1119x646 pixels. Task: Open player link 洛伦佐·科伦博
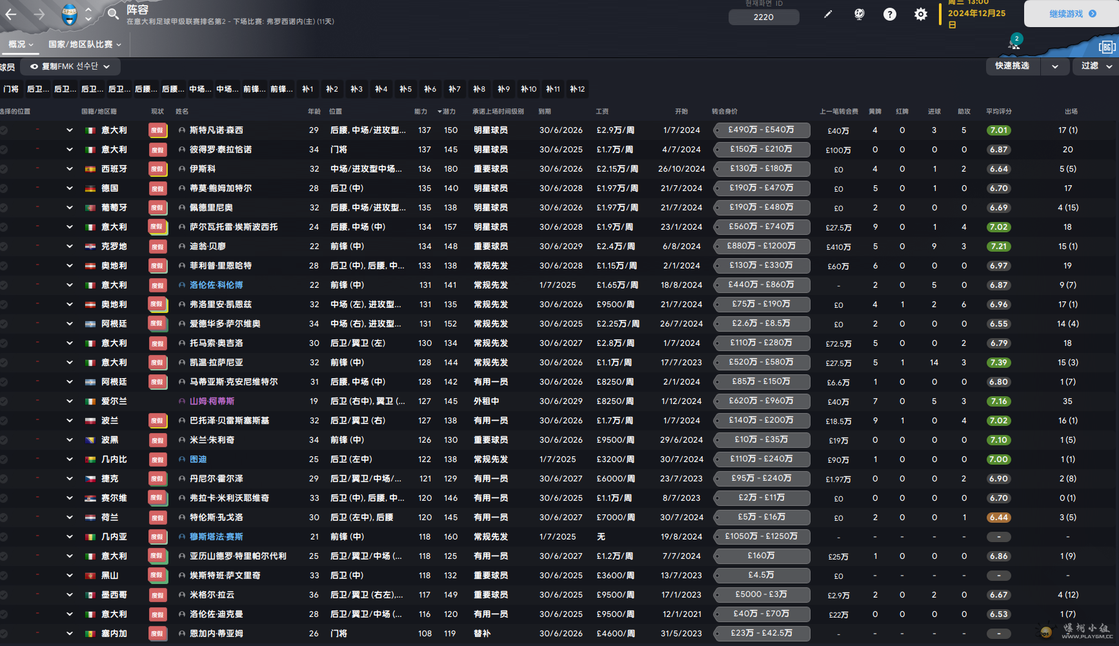pos(216,285)
